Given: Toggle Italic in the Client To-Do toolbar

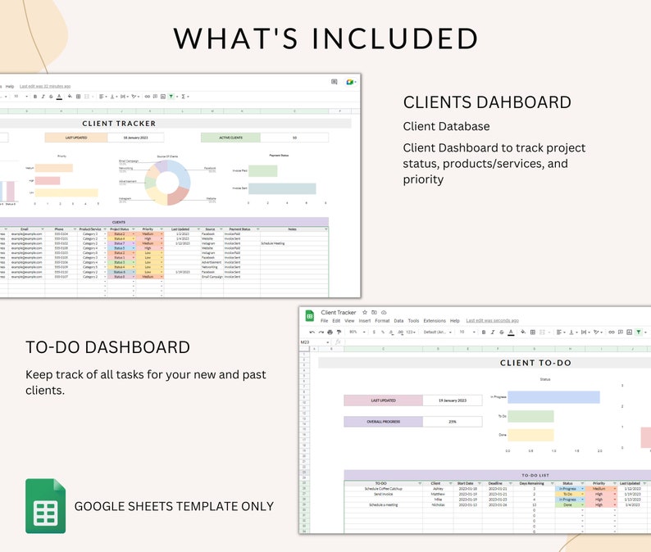Looking at the screenshot, I should [493, 333].
